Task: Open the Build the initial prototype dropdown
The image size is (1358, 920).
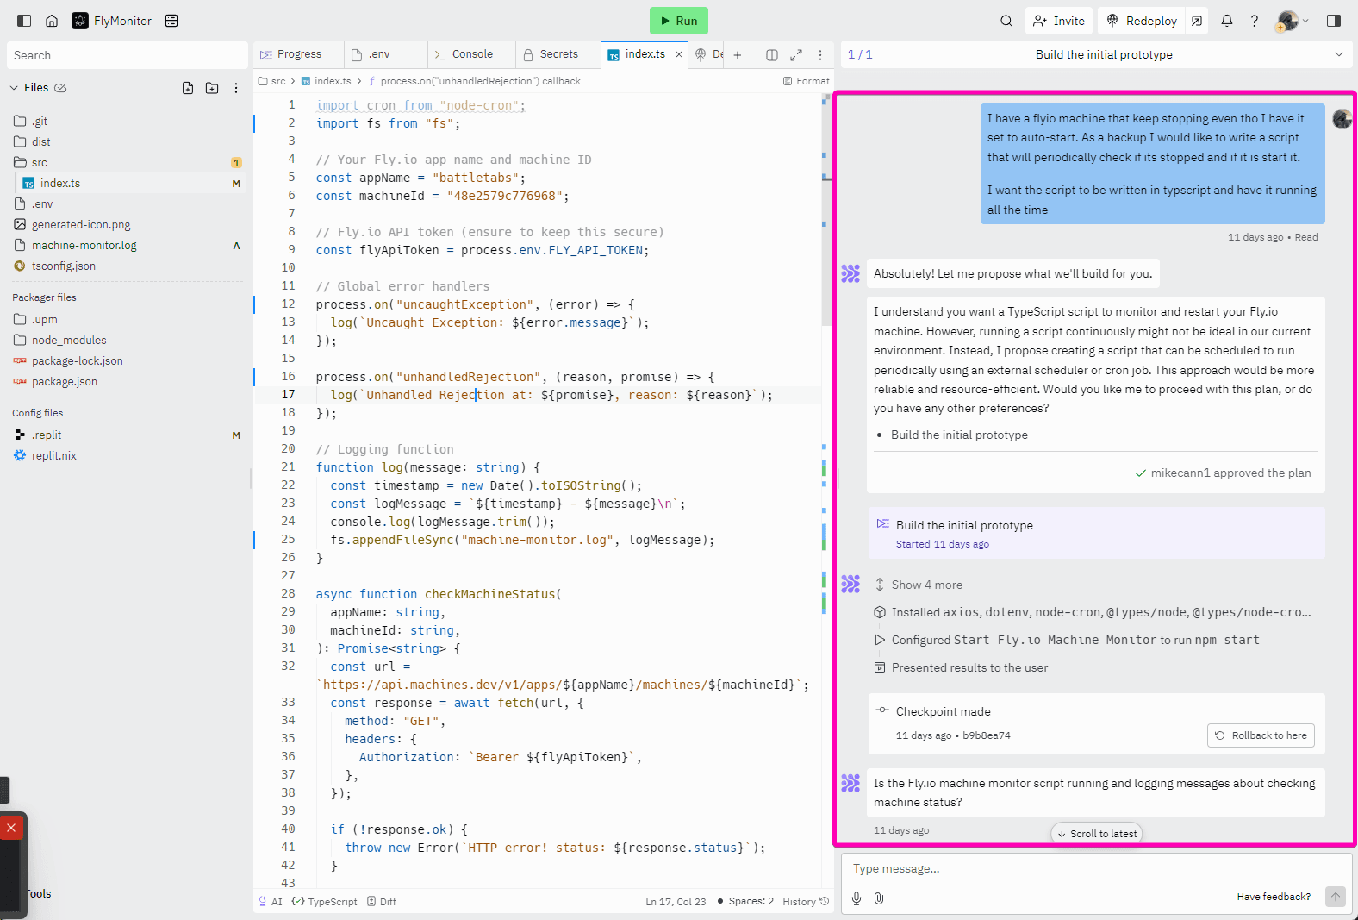Action: (x=1338, y=54)
